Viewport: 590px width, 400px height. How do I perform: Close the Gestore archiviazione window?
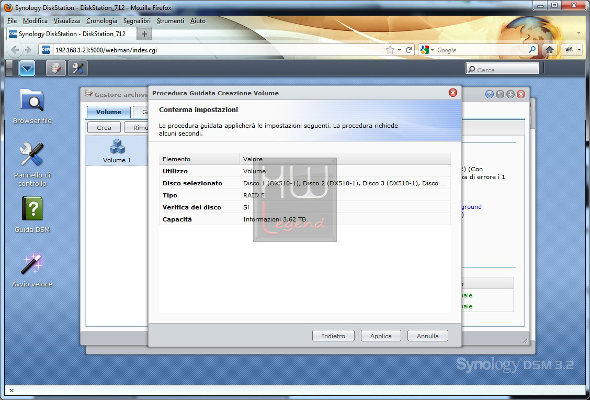pyautogui.click(x=521, y=94)
